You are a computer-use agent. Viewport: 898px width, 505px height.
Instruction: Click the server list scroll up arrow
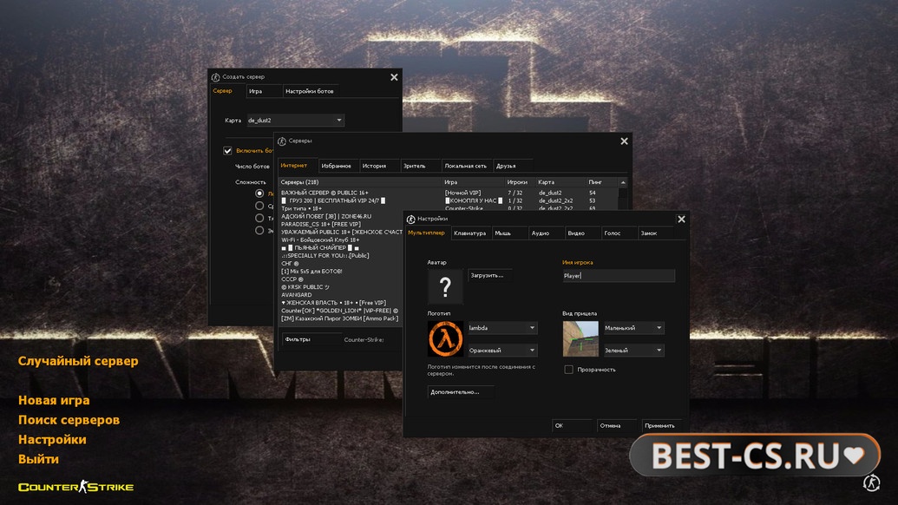coord(623,182)
